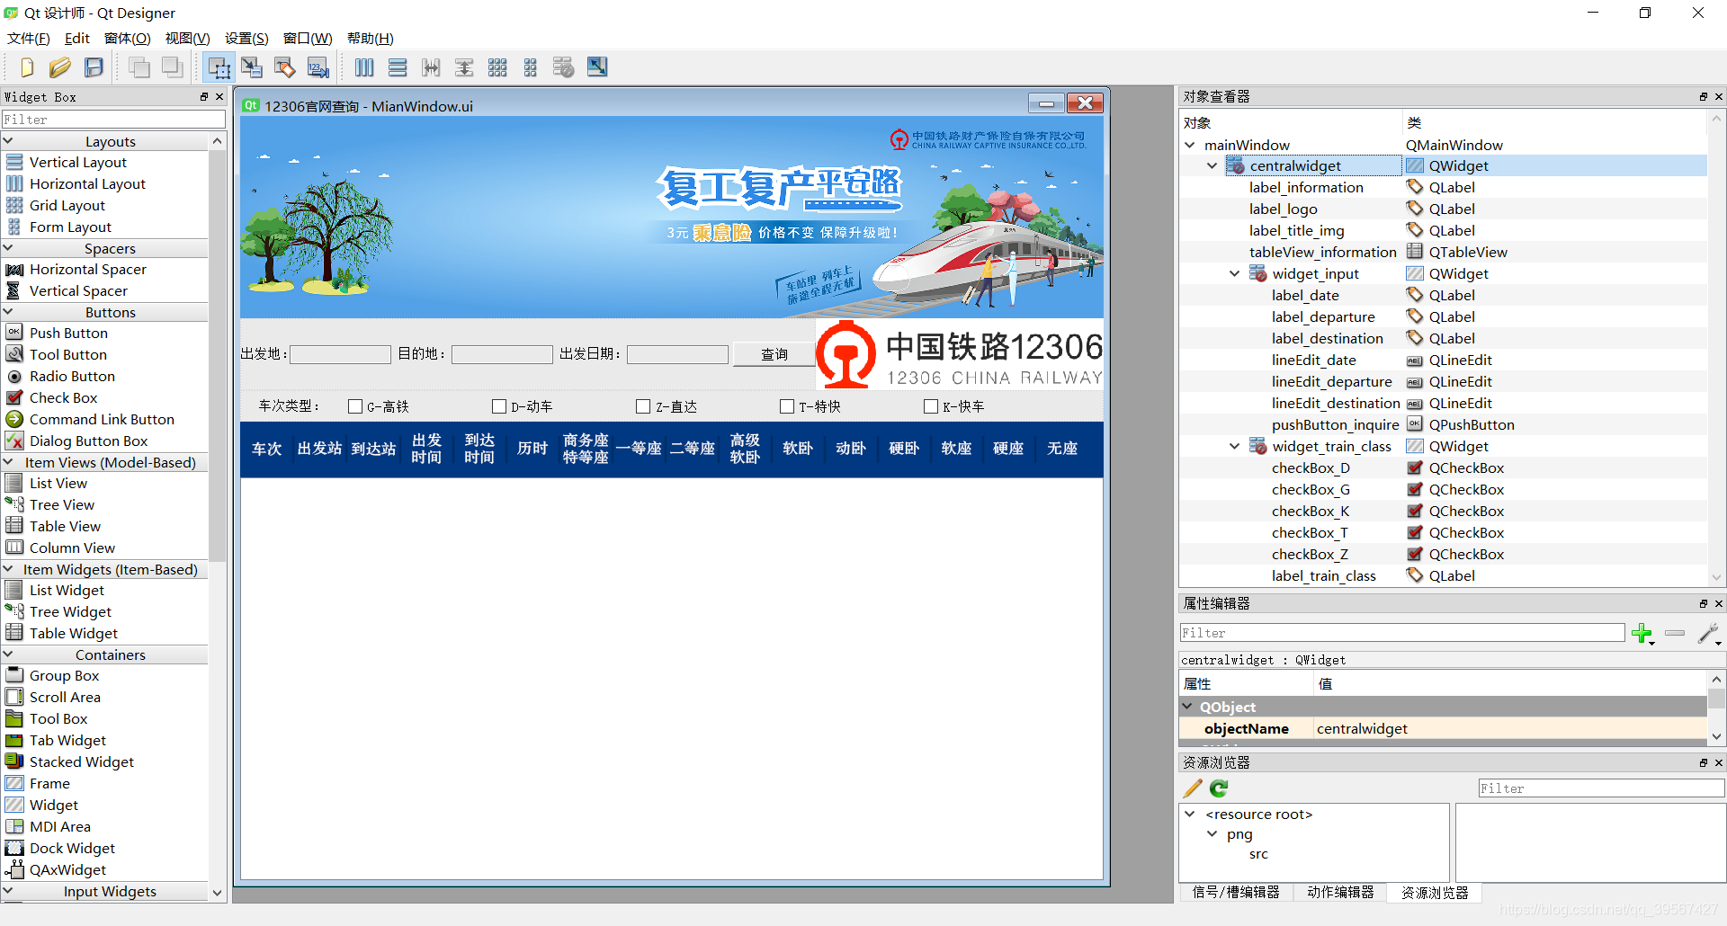Apply vertical splitter layout icon
This screenshot has width=1727, height=926.
[464, 67]
